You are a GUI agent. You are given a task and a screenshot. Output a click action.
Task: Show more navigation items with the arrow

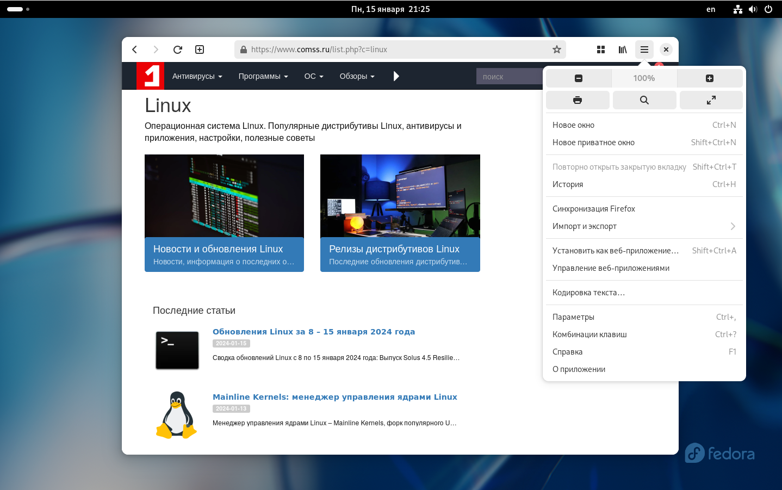[x=396, y=76]
